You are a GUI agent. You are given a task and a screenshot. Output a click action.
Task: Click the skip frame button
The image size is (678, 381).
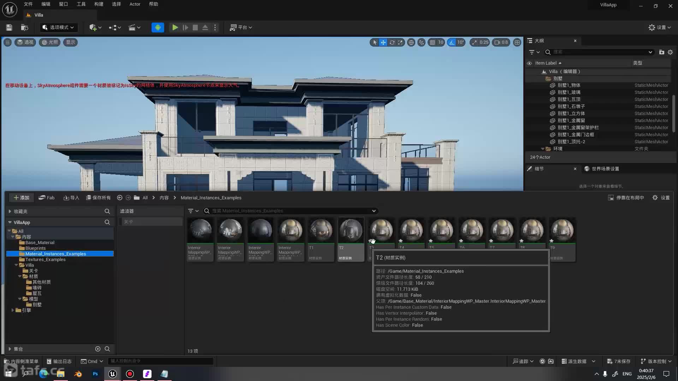point(185,28)
